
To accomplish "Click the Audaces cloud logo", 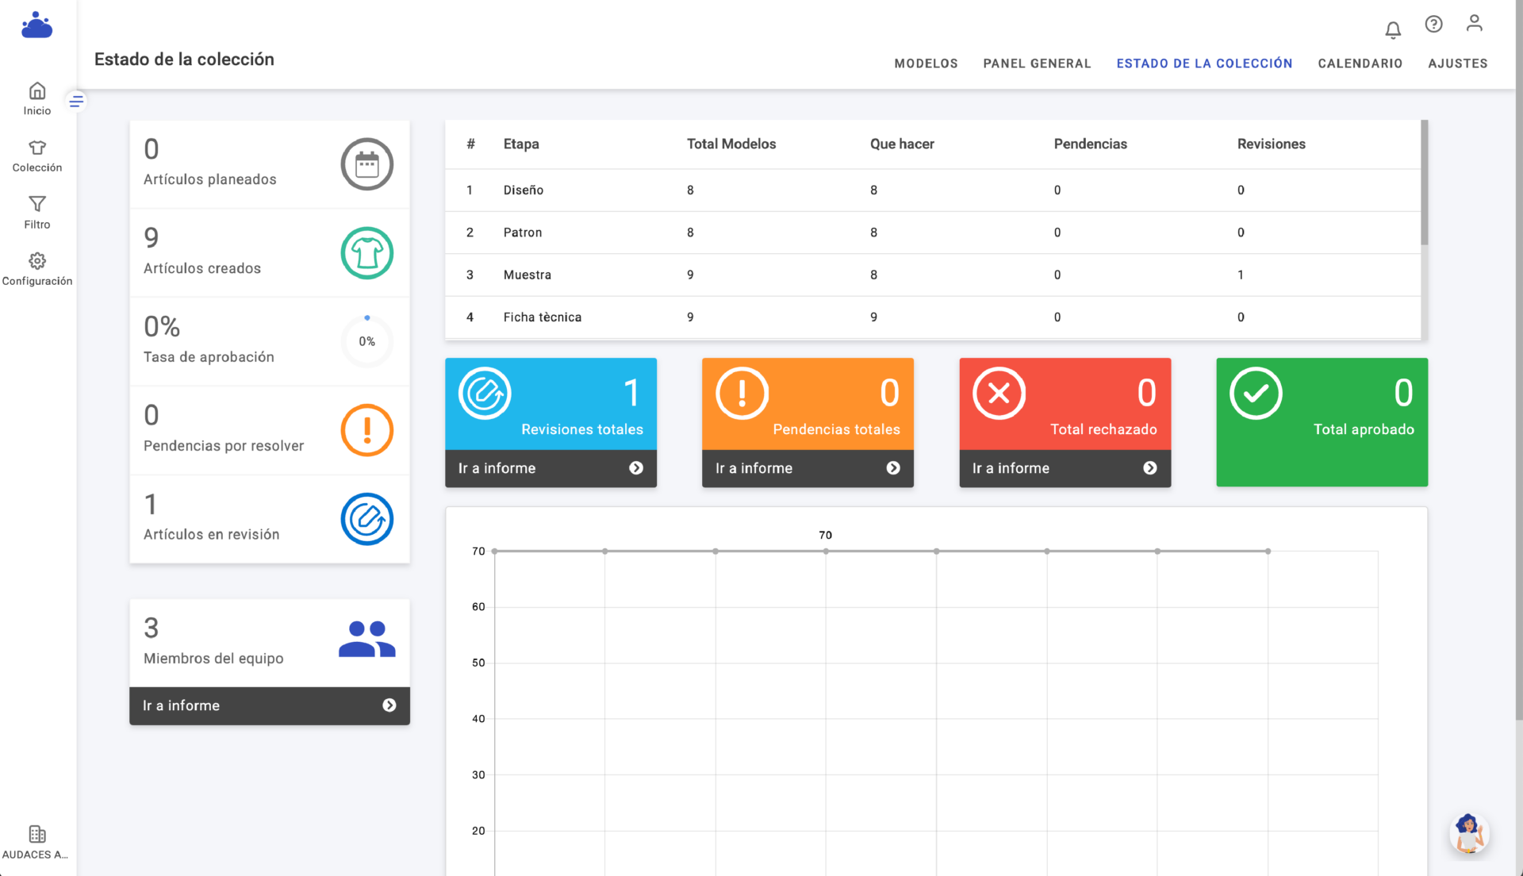I will pos(36,25).
